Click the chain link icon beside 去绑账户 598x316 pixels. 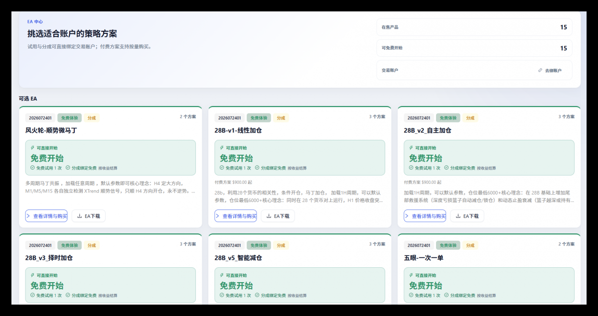tap(540, 70)
